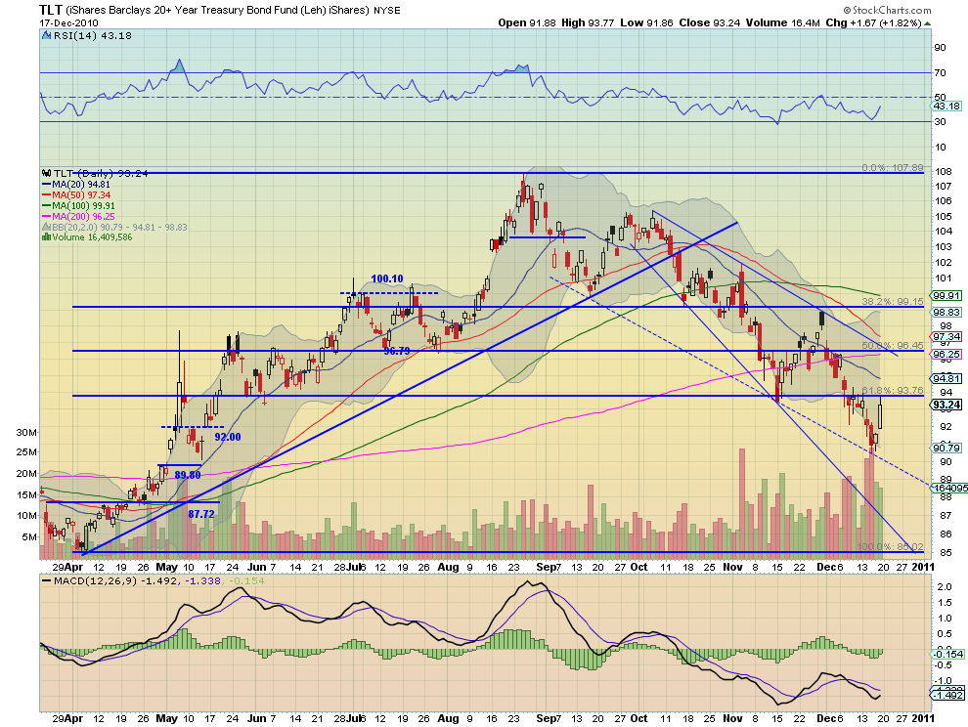This screenshot has height=727, width=968.
Task: Click the 90.79 lower band axis tag
Action: 946,449
